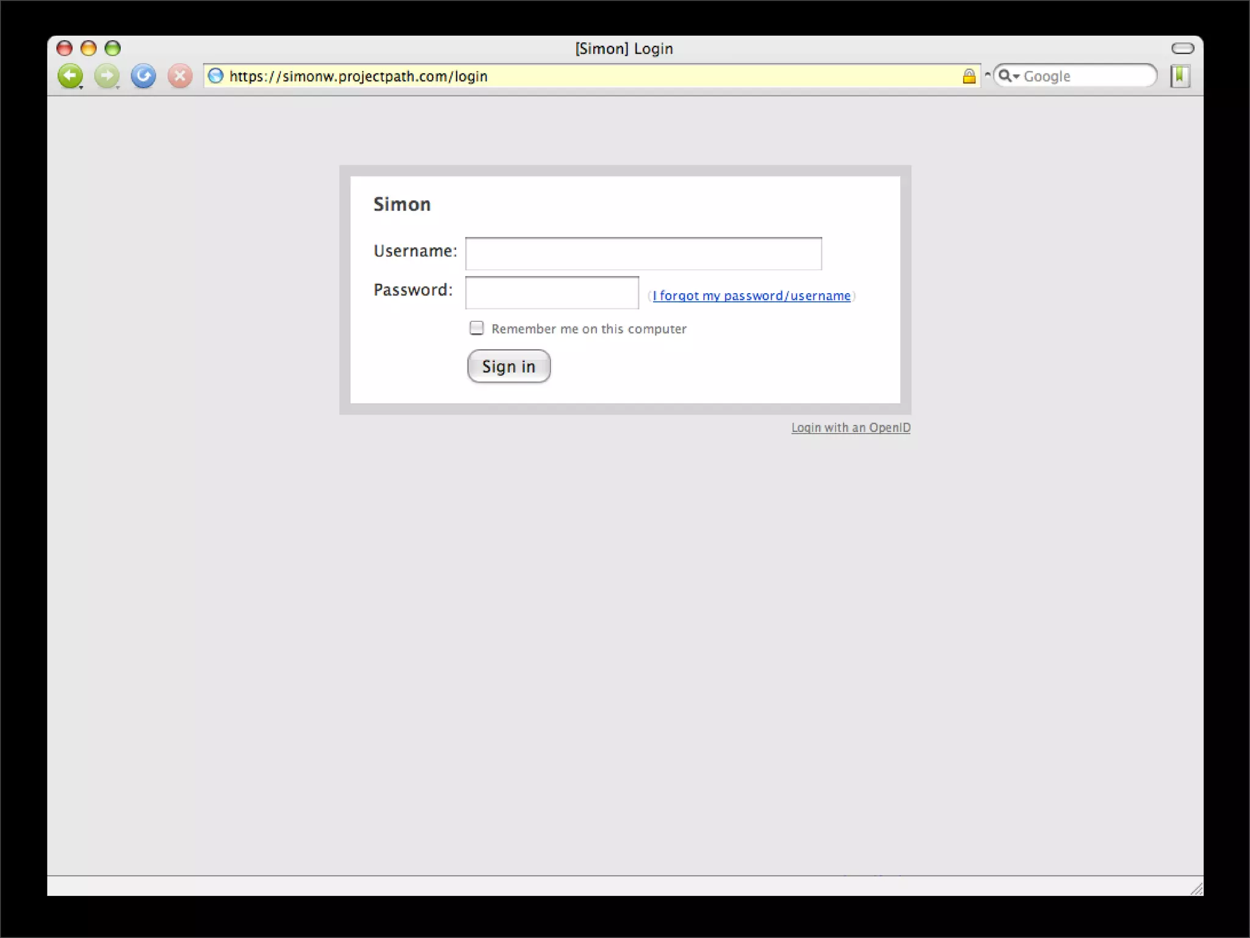This screenshot has width=1250, height=938.
Task: Open the back button history dropdown arrow
Action: [81, 88]
